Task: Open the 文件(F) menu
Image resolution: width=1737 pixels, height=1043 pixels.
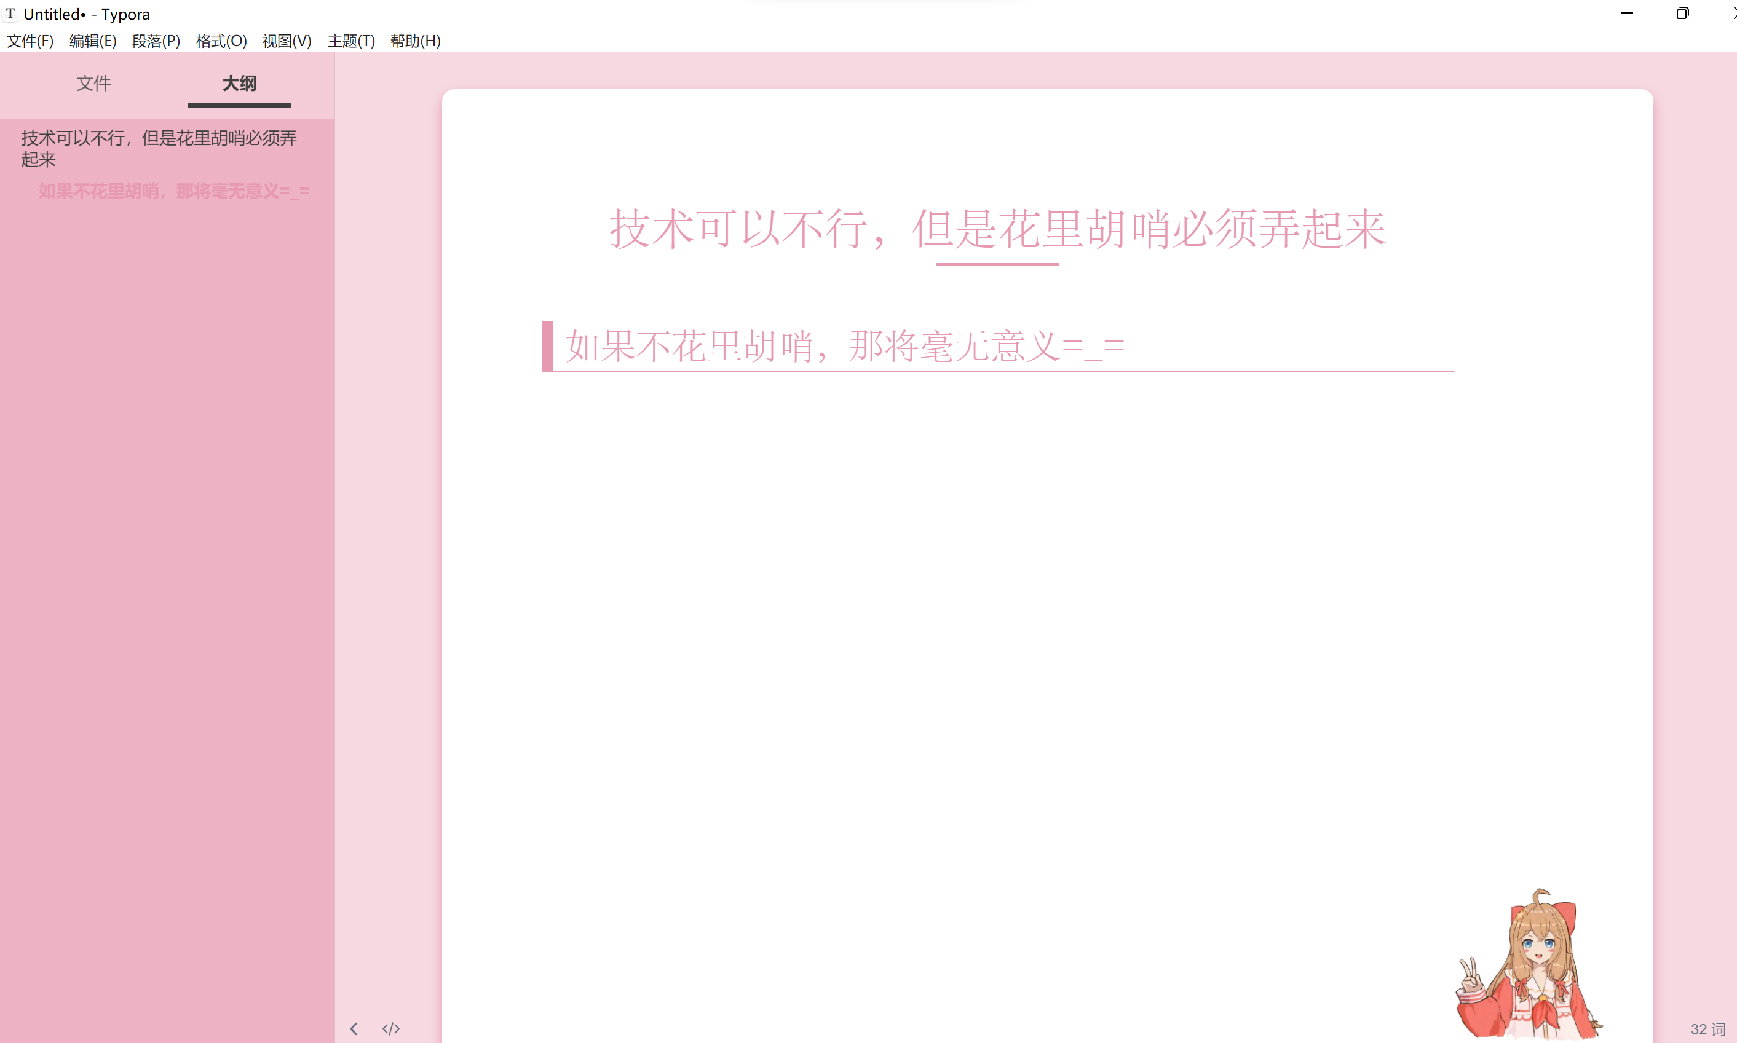Action: pyautogui.click(x=30, y=41)
